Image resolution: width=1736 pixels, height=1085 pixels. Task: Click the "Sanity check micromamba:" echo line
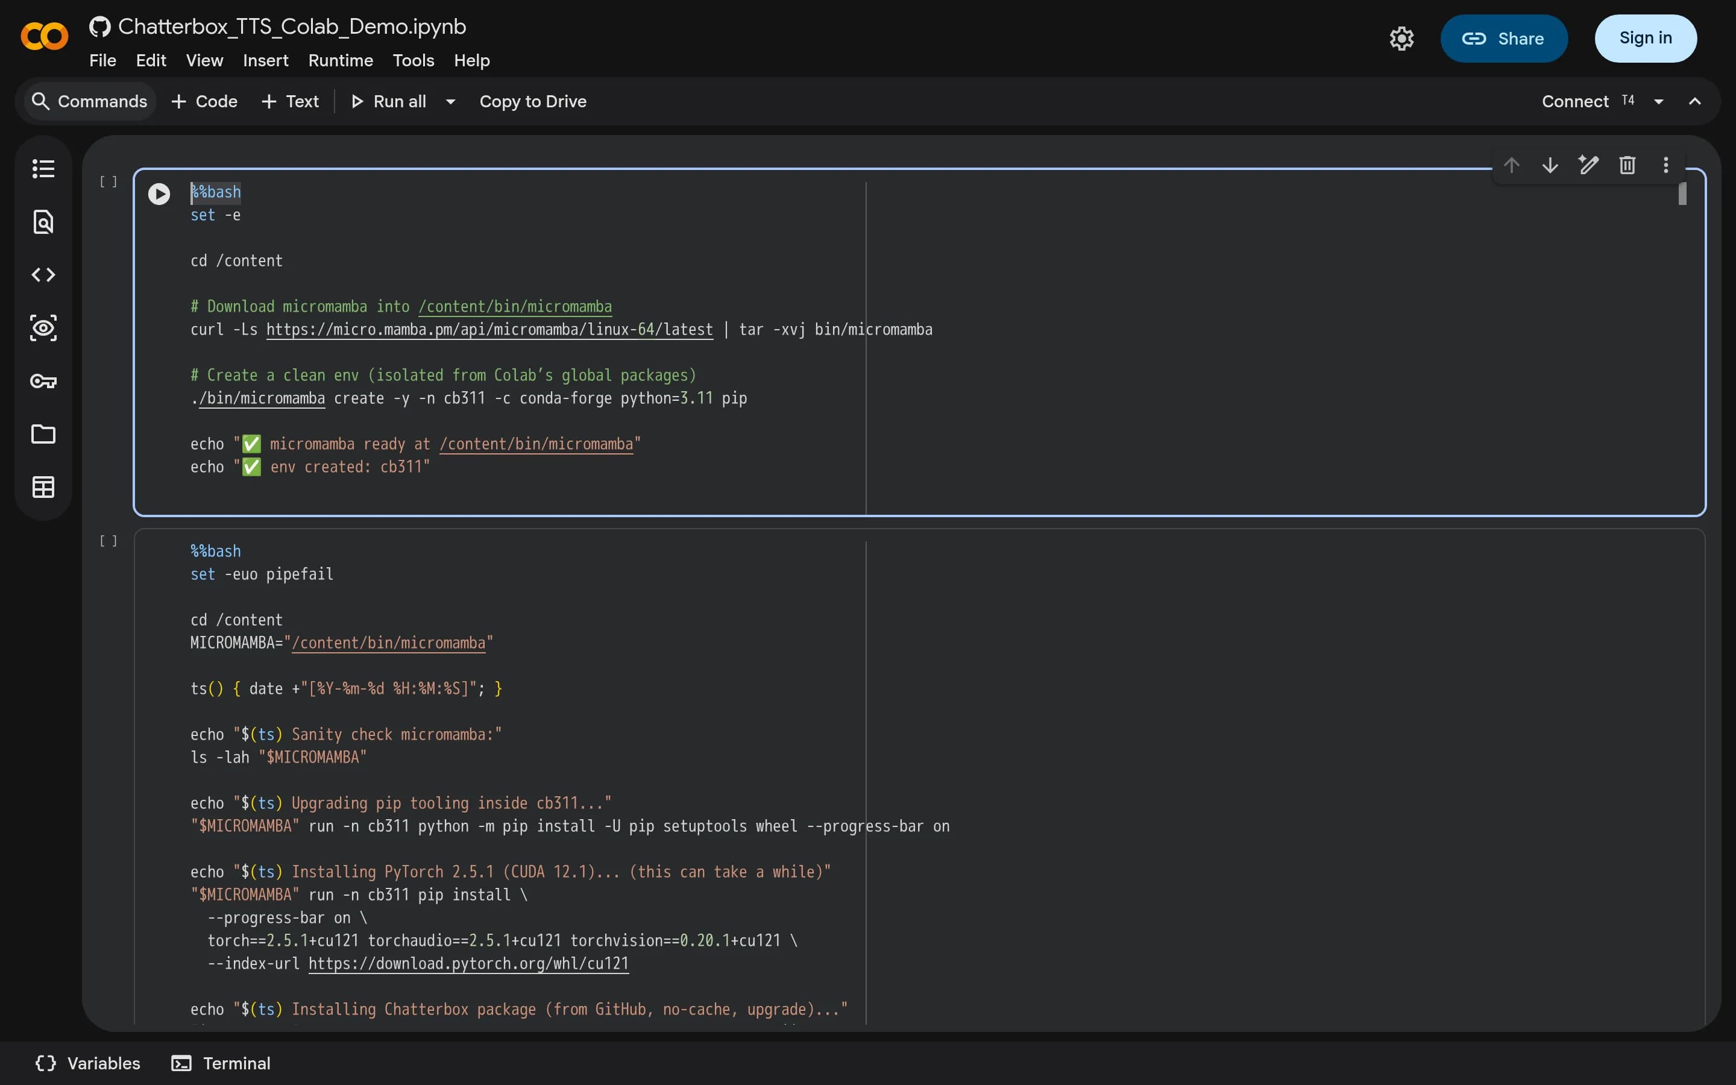click(x=346, y=735)
